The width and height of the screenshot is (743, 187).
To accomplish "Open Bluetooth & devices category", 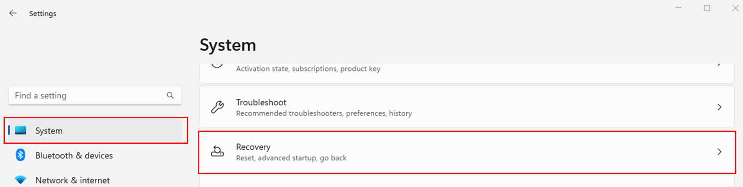I will coord(74,156).
